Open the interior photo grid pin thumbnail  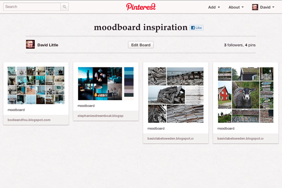[36, 85]
